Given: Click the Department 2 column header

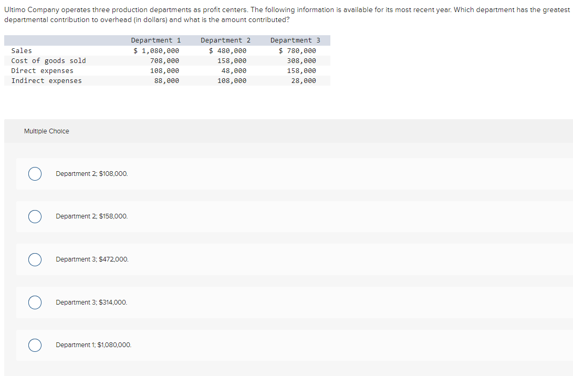Looking at the screenshot, I should 225,40.
